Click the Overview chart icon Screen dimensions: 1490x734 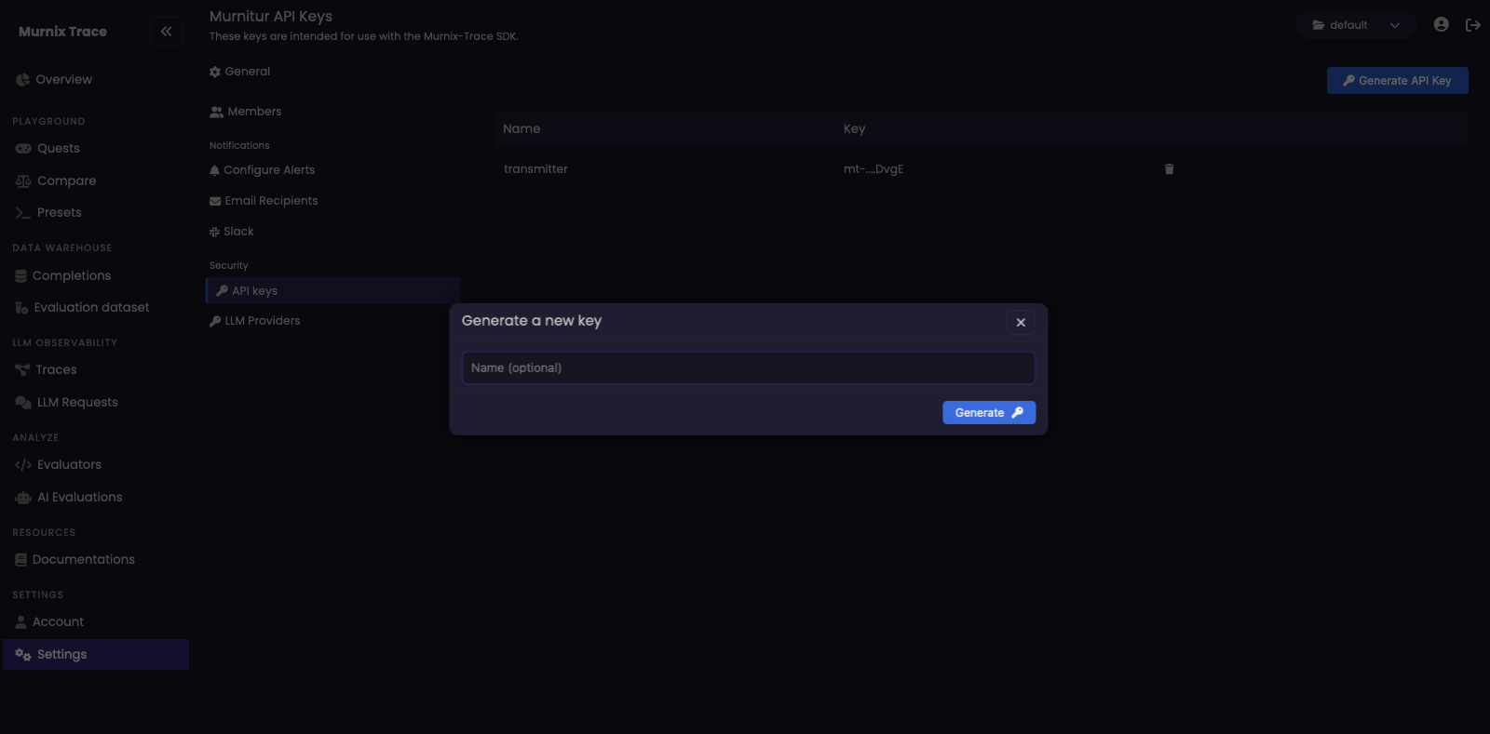pos(22,80)
